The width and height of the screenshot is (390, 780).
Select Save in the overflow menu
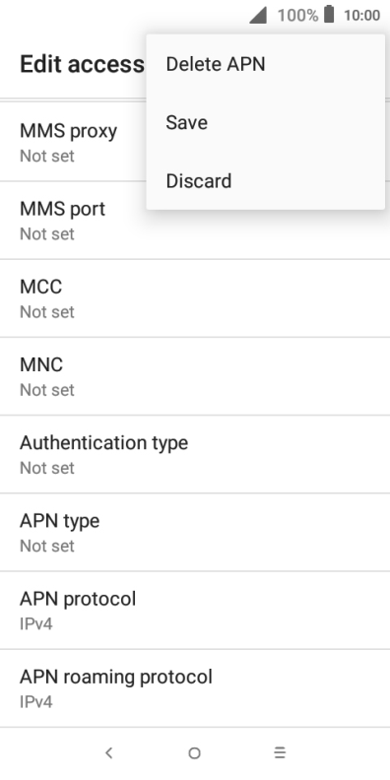pyautogui.click(x=266, y=122)
